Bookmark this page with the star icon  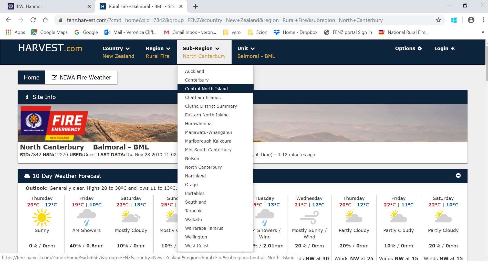click(x=438, y=20)
